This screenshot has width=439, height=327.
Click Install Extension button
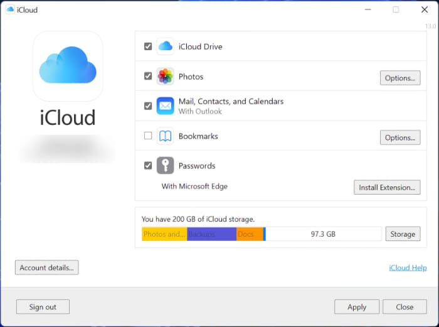(387, 188)
